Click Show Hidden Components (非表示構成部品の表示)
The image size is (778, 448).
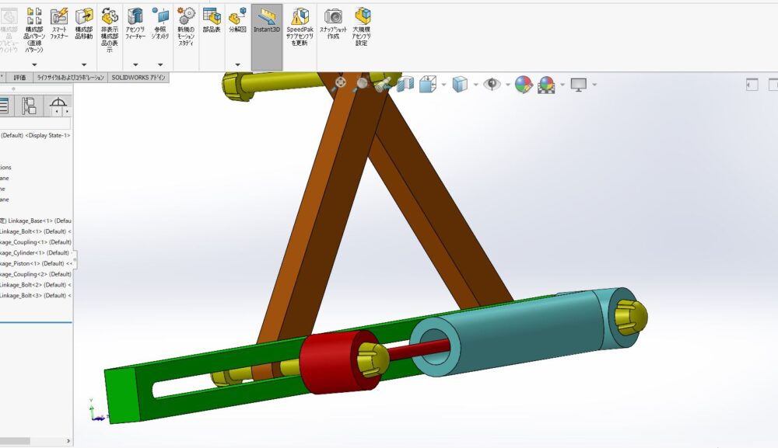click(x=110, y=30)
